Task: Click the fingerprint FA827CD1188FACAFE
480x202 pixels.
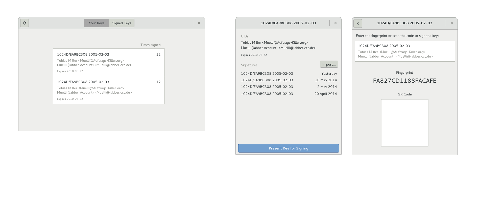Action: tap(405, 81)
